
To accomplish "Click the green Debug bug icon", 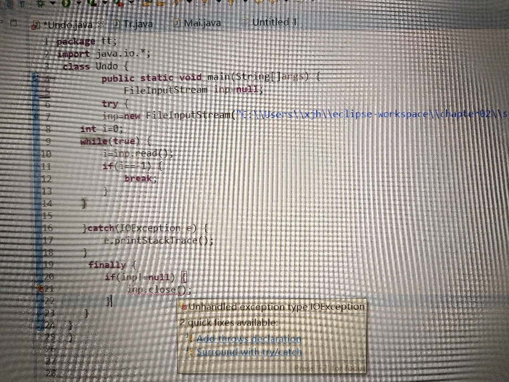I will (x=40, y=3).
